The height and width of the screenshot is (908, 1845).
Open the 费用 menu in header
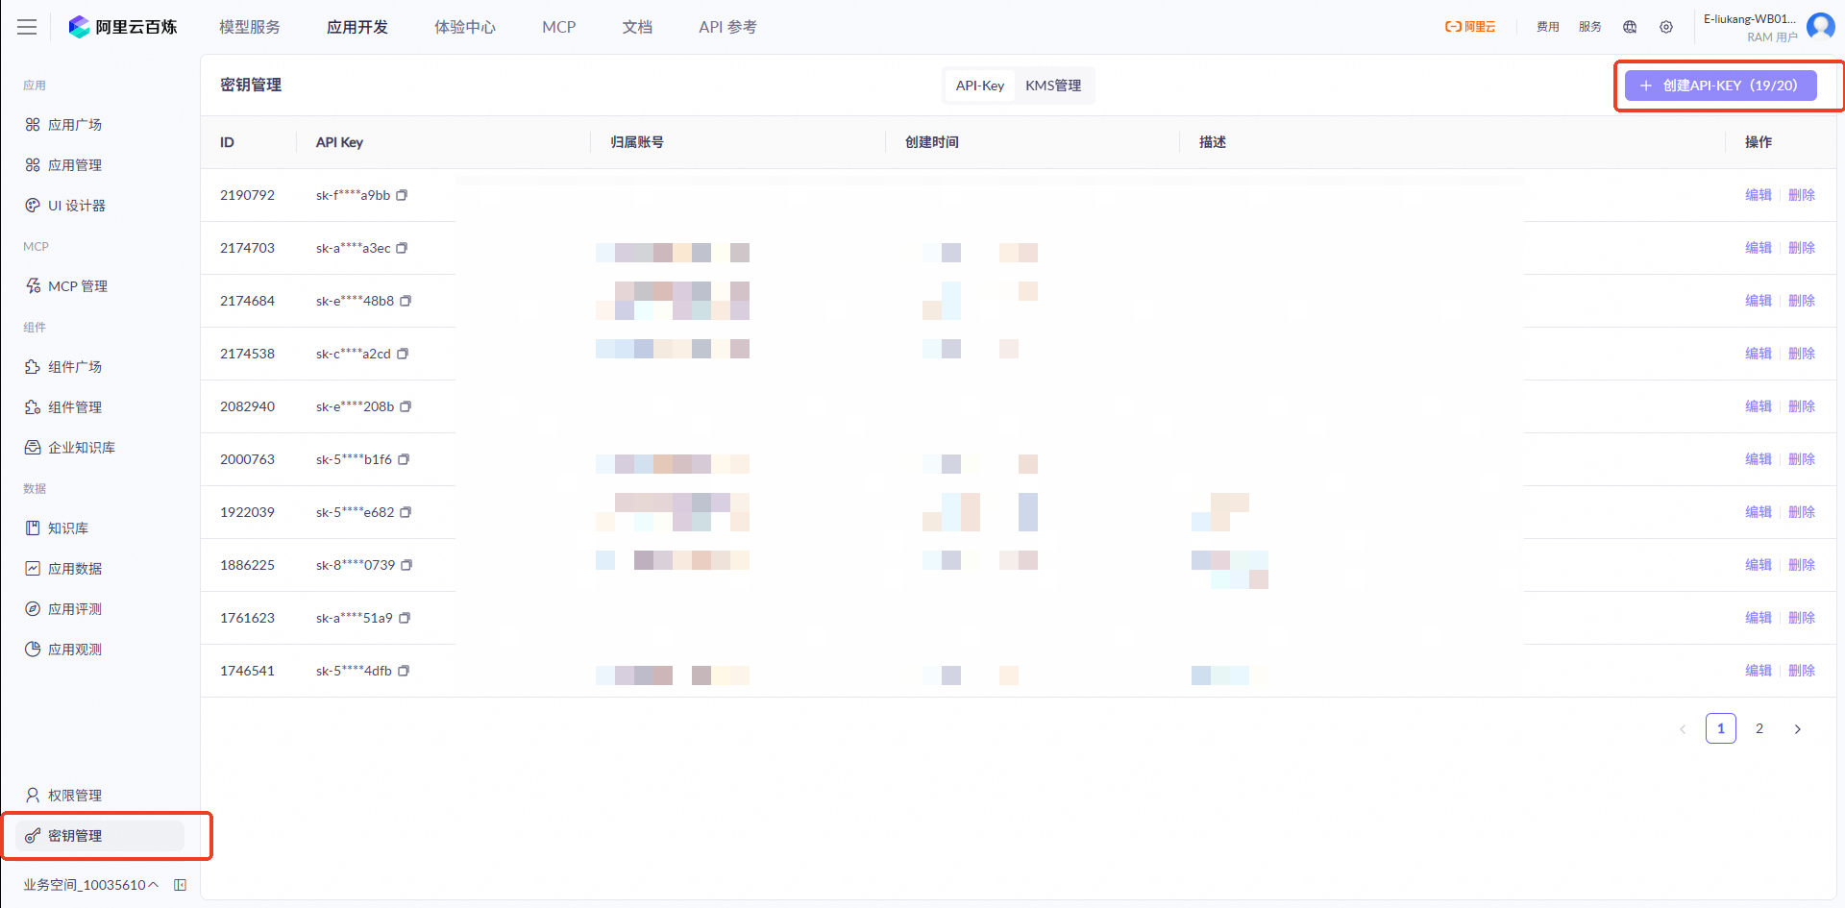tap(1548, 27)
